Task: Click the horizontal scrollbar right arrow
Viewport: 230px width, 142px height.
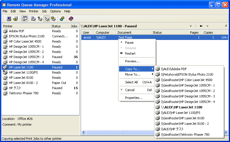Action: tap(226, 133)
